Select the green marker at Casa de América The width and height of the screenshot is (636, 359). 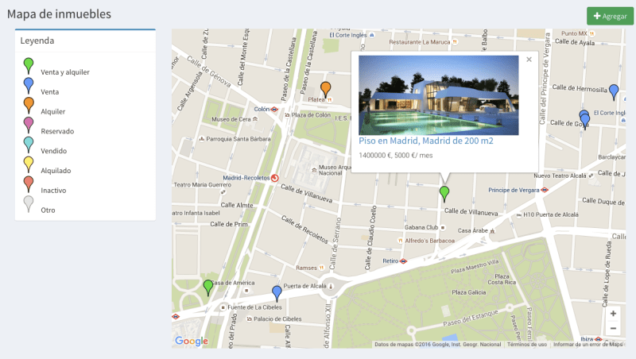click(208, 287)
